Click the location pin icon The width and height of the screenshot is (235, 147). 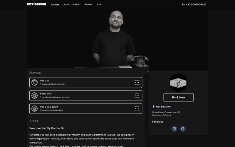[154, 107]
